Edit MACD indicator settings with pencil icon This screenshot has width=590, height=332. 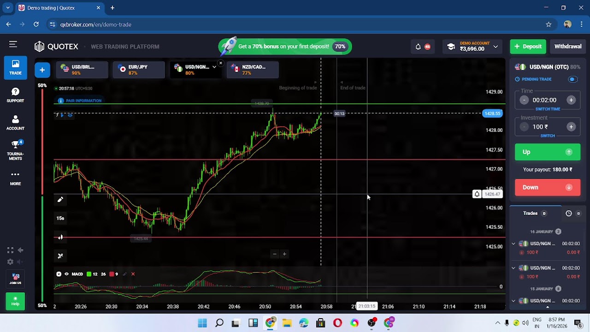(124, 274)
